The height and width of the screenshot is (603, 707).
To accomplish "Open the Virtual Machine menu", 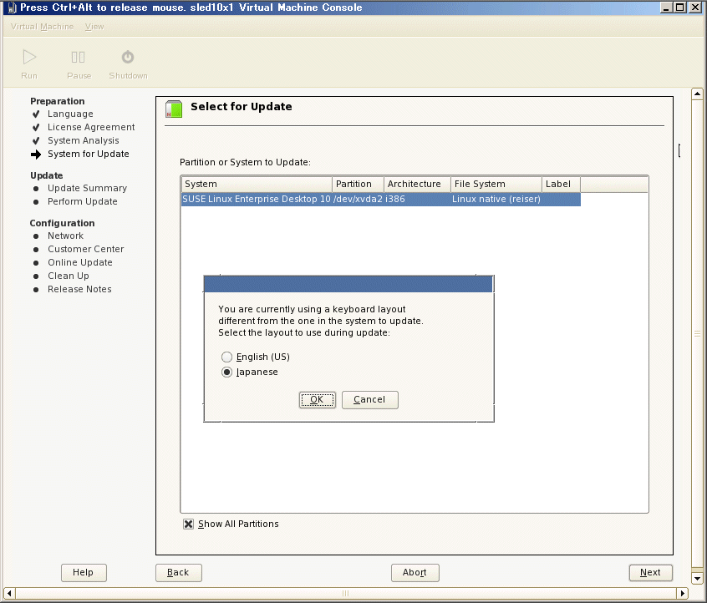I will [x=42, y=27].
